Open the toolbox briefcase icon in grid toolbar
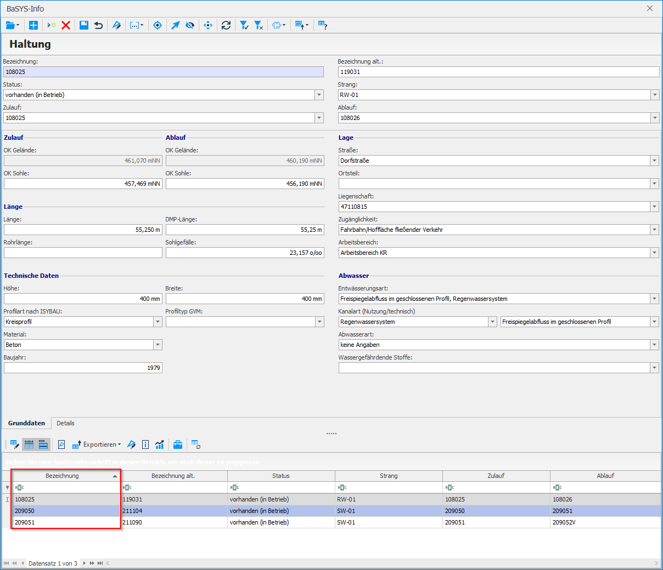This screenshot has width=663, height=570. [x=178, y=444]
